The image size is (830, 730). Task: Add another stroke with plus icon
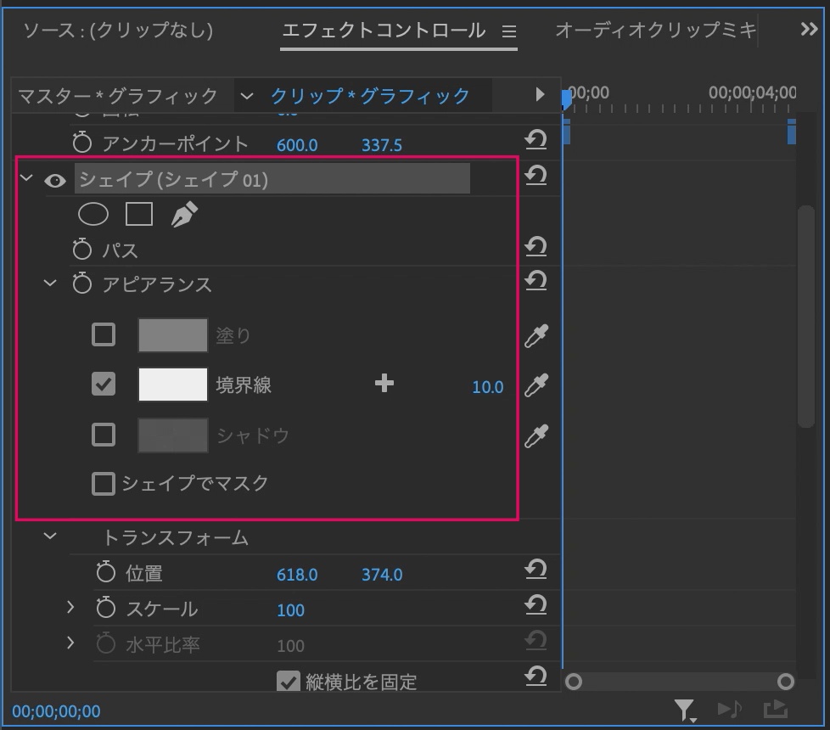tap(384, 384)
